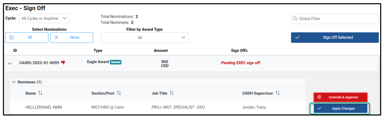This screenshot has height=119, width=383.
Task: Open the Cycle dropdown
Action: (44, 18)
